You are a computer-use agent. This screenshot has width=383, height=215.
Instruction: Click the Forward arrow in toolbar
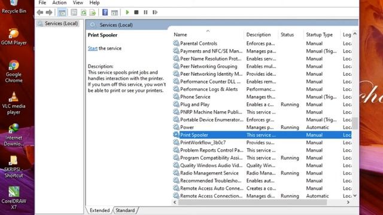click(49, 12)
